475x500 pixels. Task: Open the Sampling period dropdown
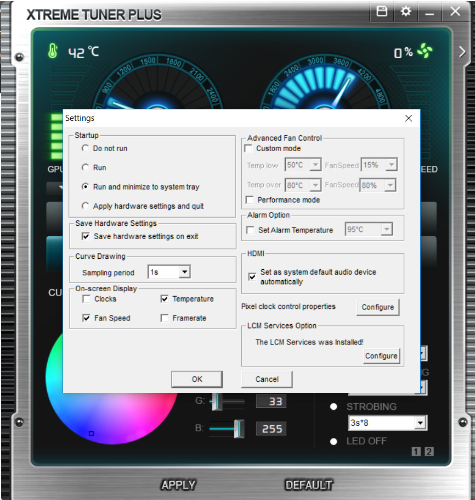(x=169, y=272)
